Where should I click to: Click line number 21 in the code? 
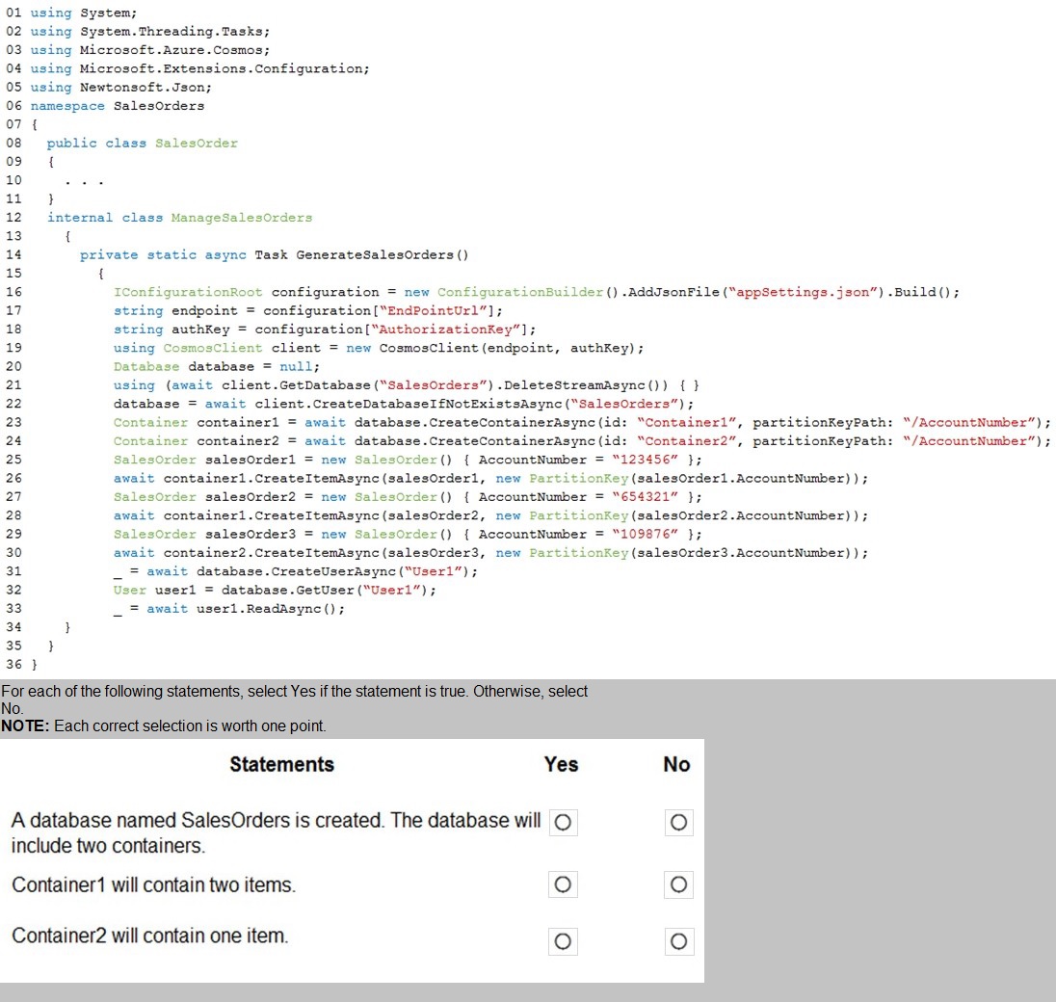[13, 385]
